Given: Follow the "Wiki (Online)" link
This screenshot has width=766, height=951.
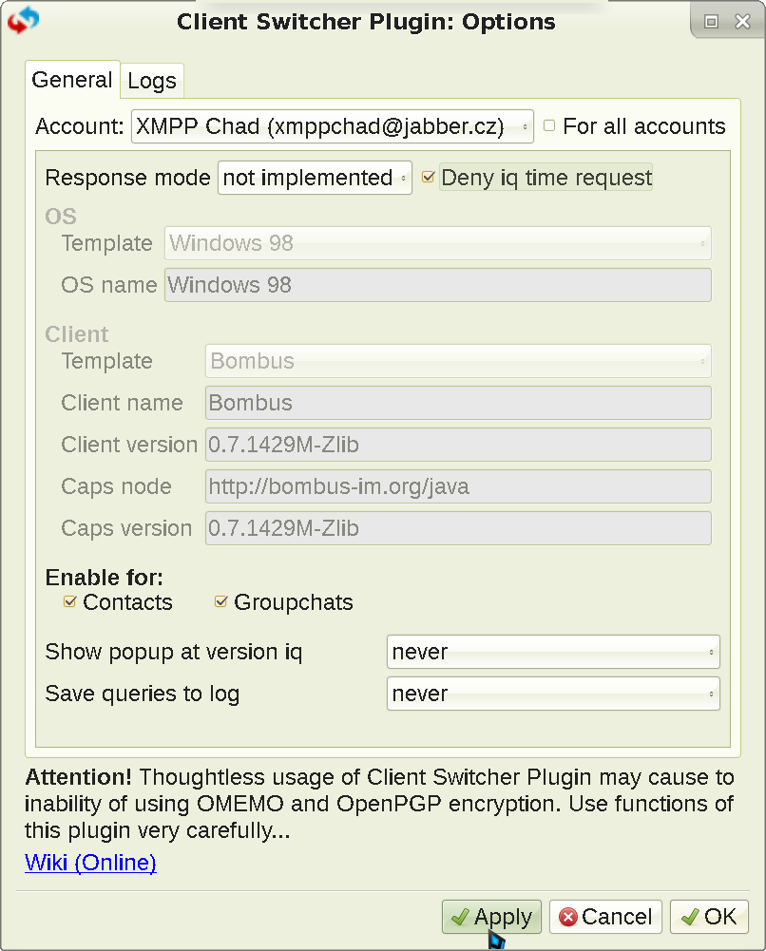Looking at the screenshot, I should [90, 863].
